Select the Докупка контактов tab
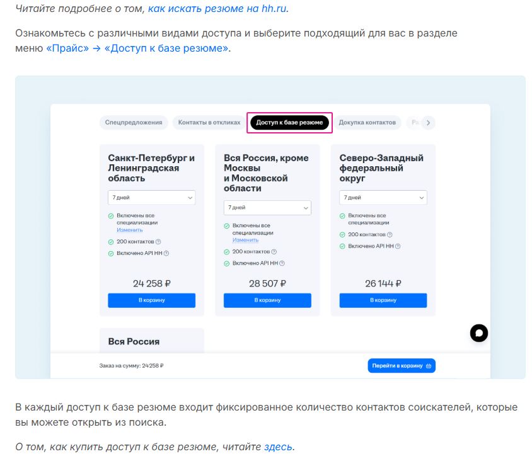 click(367, 123)
